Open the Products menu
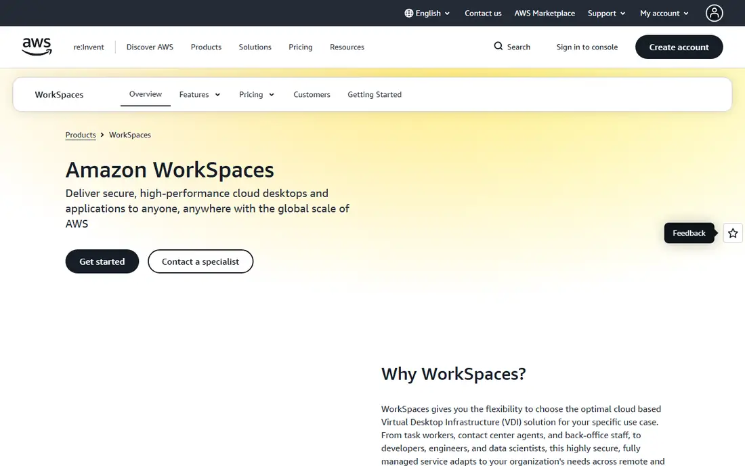 click(206, 47)
